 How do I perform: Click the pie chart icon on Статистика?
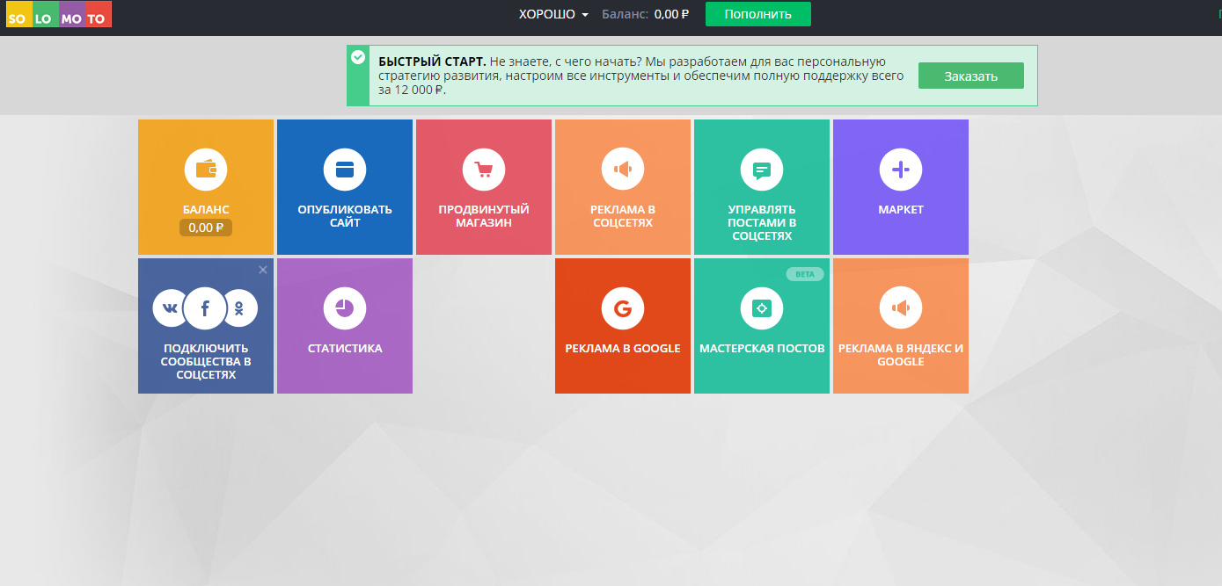coord(345,308)
